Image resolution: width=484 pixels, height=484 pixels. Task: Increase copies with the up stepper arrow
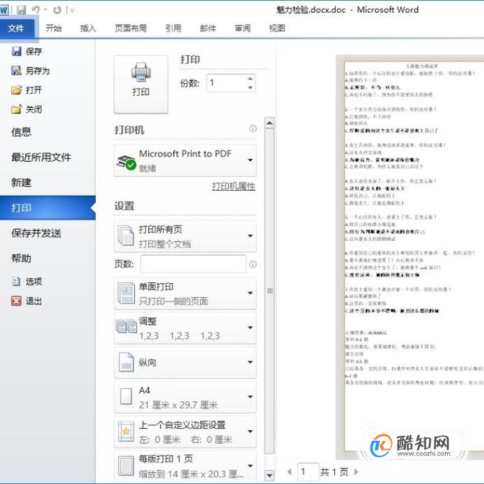[251, 79]
